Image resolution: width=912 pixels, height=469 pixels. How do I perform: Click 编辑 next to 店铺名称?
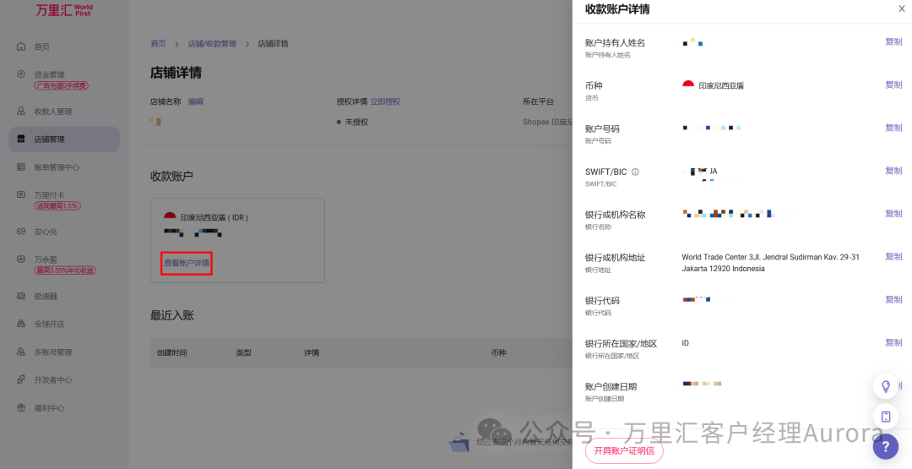point(196,101)
